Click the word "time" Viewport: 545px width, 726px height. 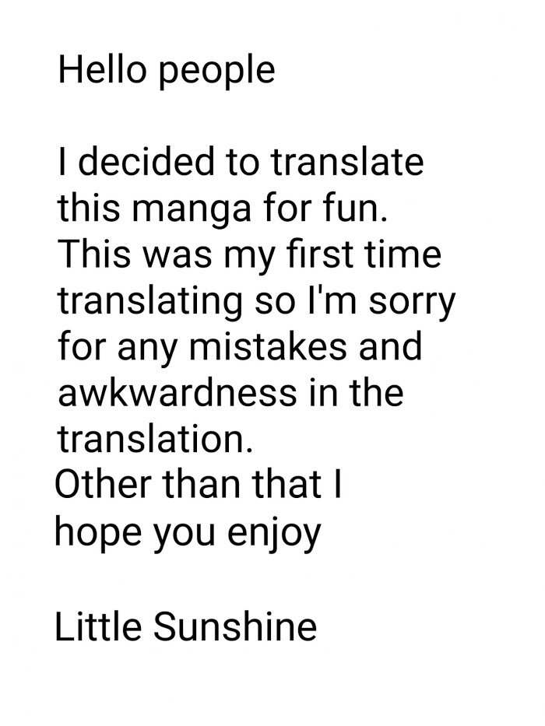(x=404, y=254)
